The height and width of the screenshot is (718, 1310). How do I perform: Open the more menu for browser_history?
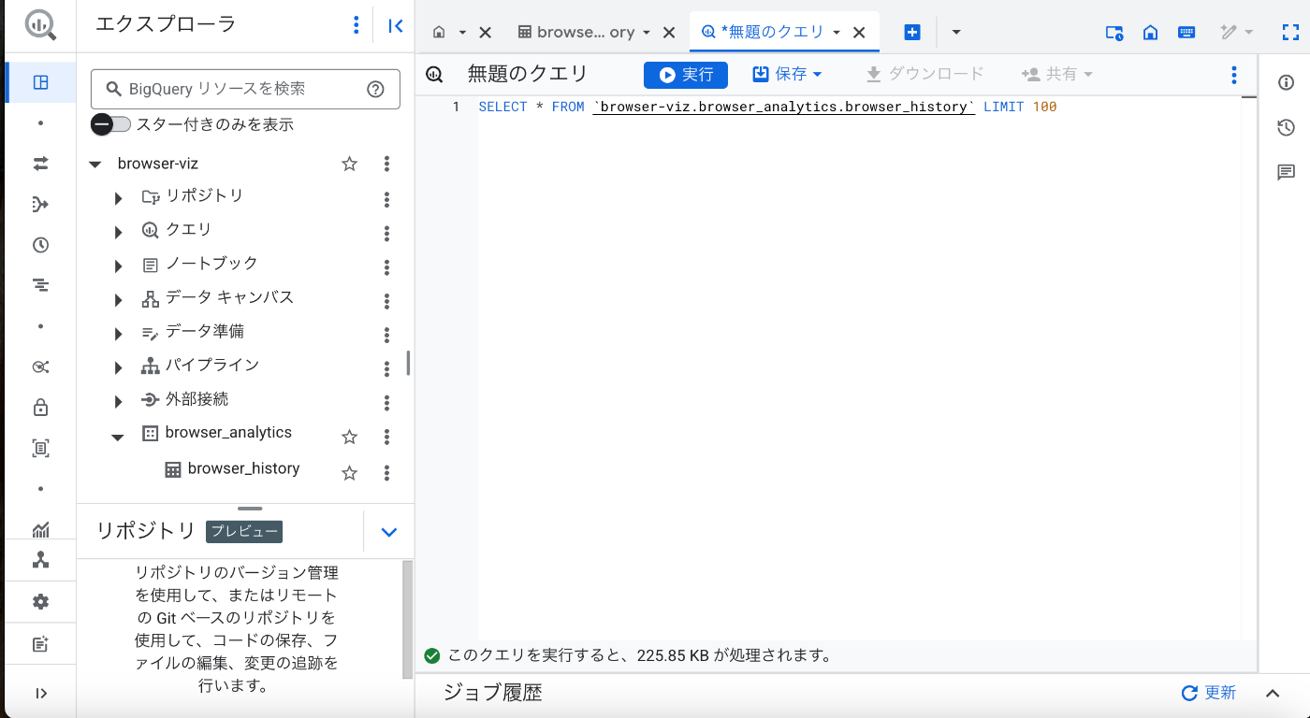pyautogui.click(x=386, y=473)
